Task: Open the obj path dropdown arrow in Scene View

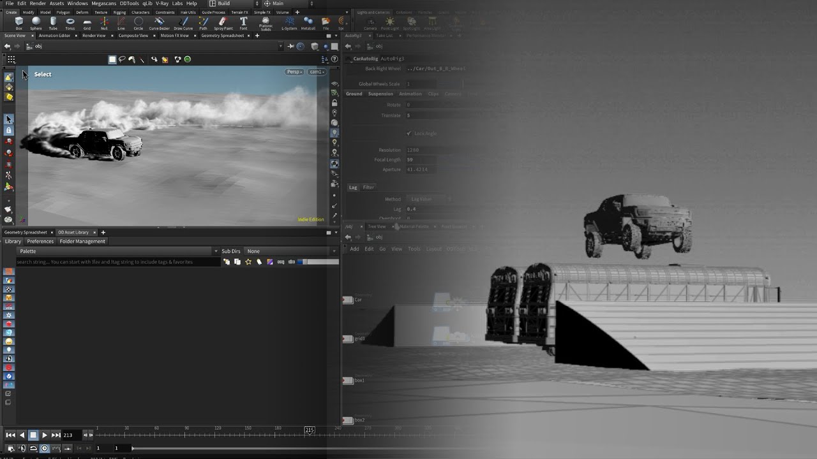Action: coord(280,46)
